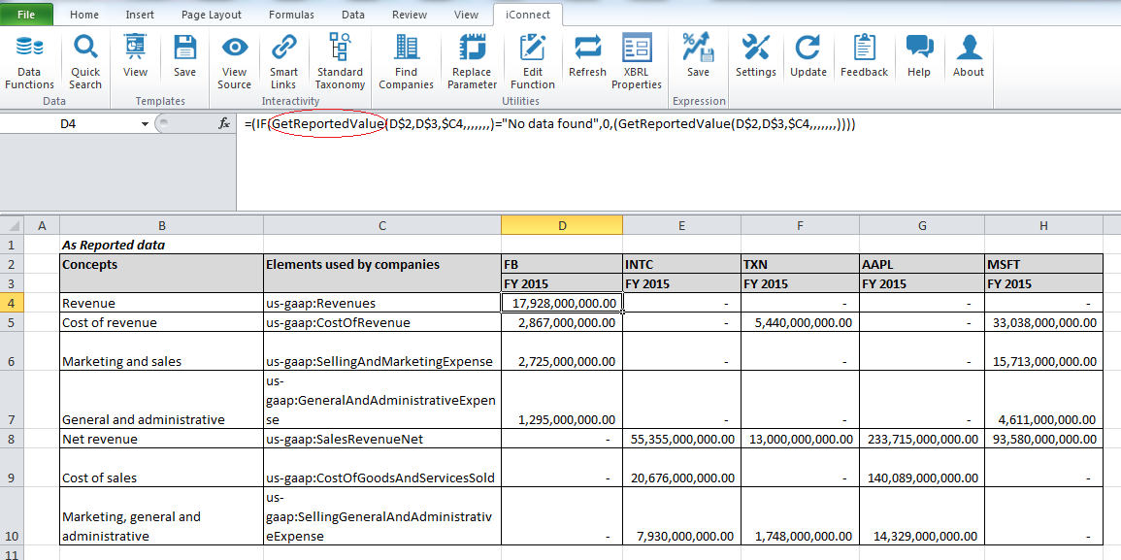Open the Standard Taxonomy tool
Image resolution: width=1121 pixels, height=560 pixels.
tap(340, 63)
